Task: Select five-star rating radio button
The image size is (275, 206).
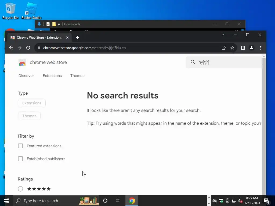Action: tap(20, 189)
